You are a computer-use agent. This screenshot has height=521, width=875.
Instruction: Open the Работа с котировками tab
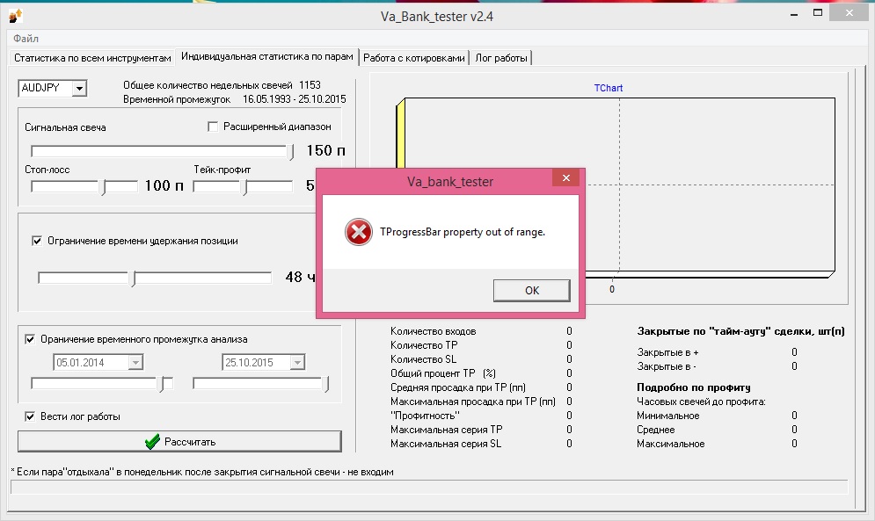click(413, 58)
